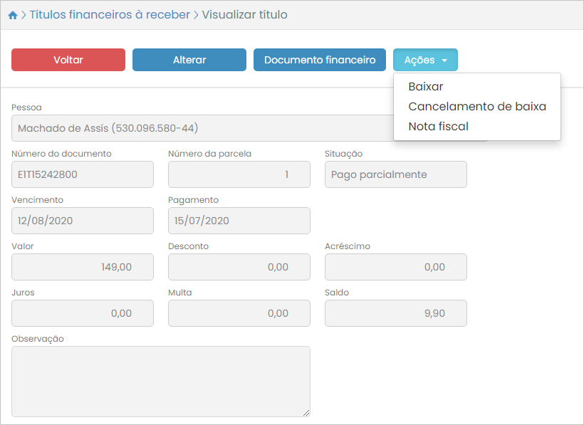Screen dimensions: 584x425
Task: Click the home icon in breadcrumb
Action: tap(13, 15)
